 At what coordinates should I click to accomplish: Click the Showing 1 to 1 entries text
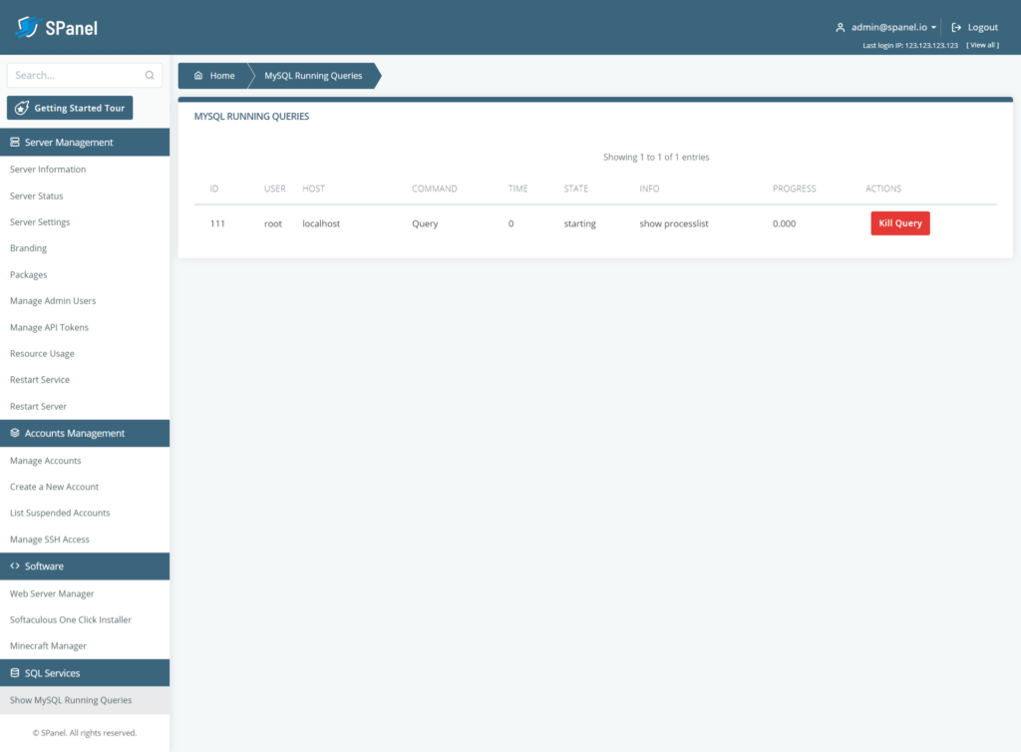[x=656, y=157]
